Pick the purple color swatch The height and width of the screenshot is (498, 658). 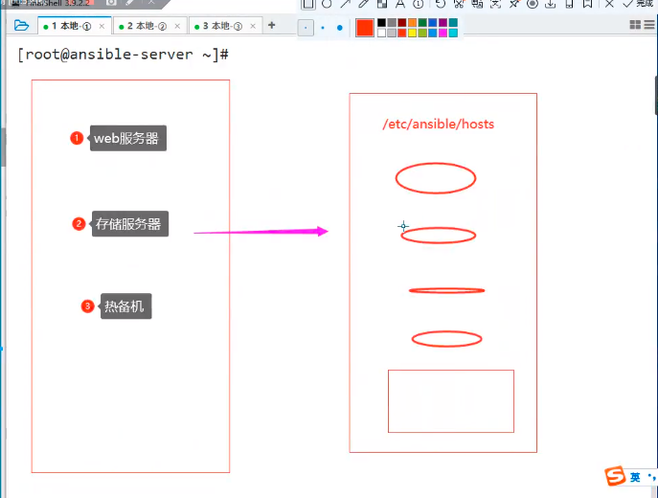coord(442,23)
